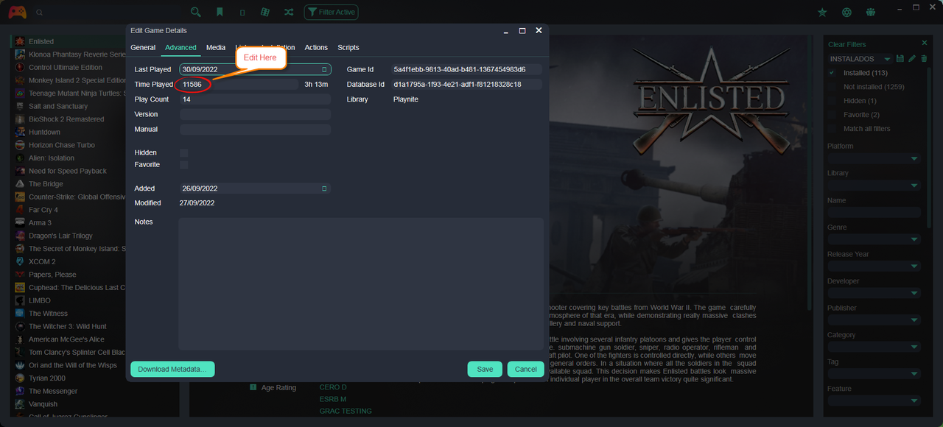Image resolution: width=943 pixels, height=427 pixels.
Task: Check the Hidden (1) filter checkbox
Action: coord(832,101)
